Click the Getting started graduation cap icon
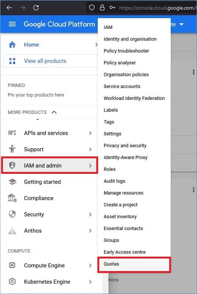The image size is (197, 294). pos(12,182)
